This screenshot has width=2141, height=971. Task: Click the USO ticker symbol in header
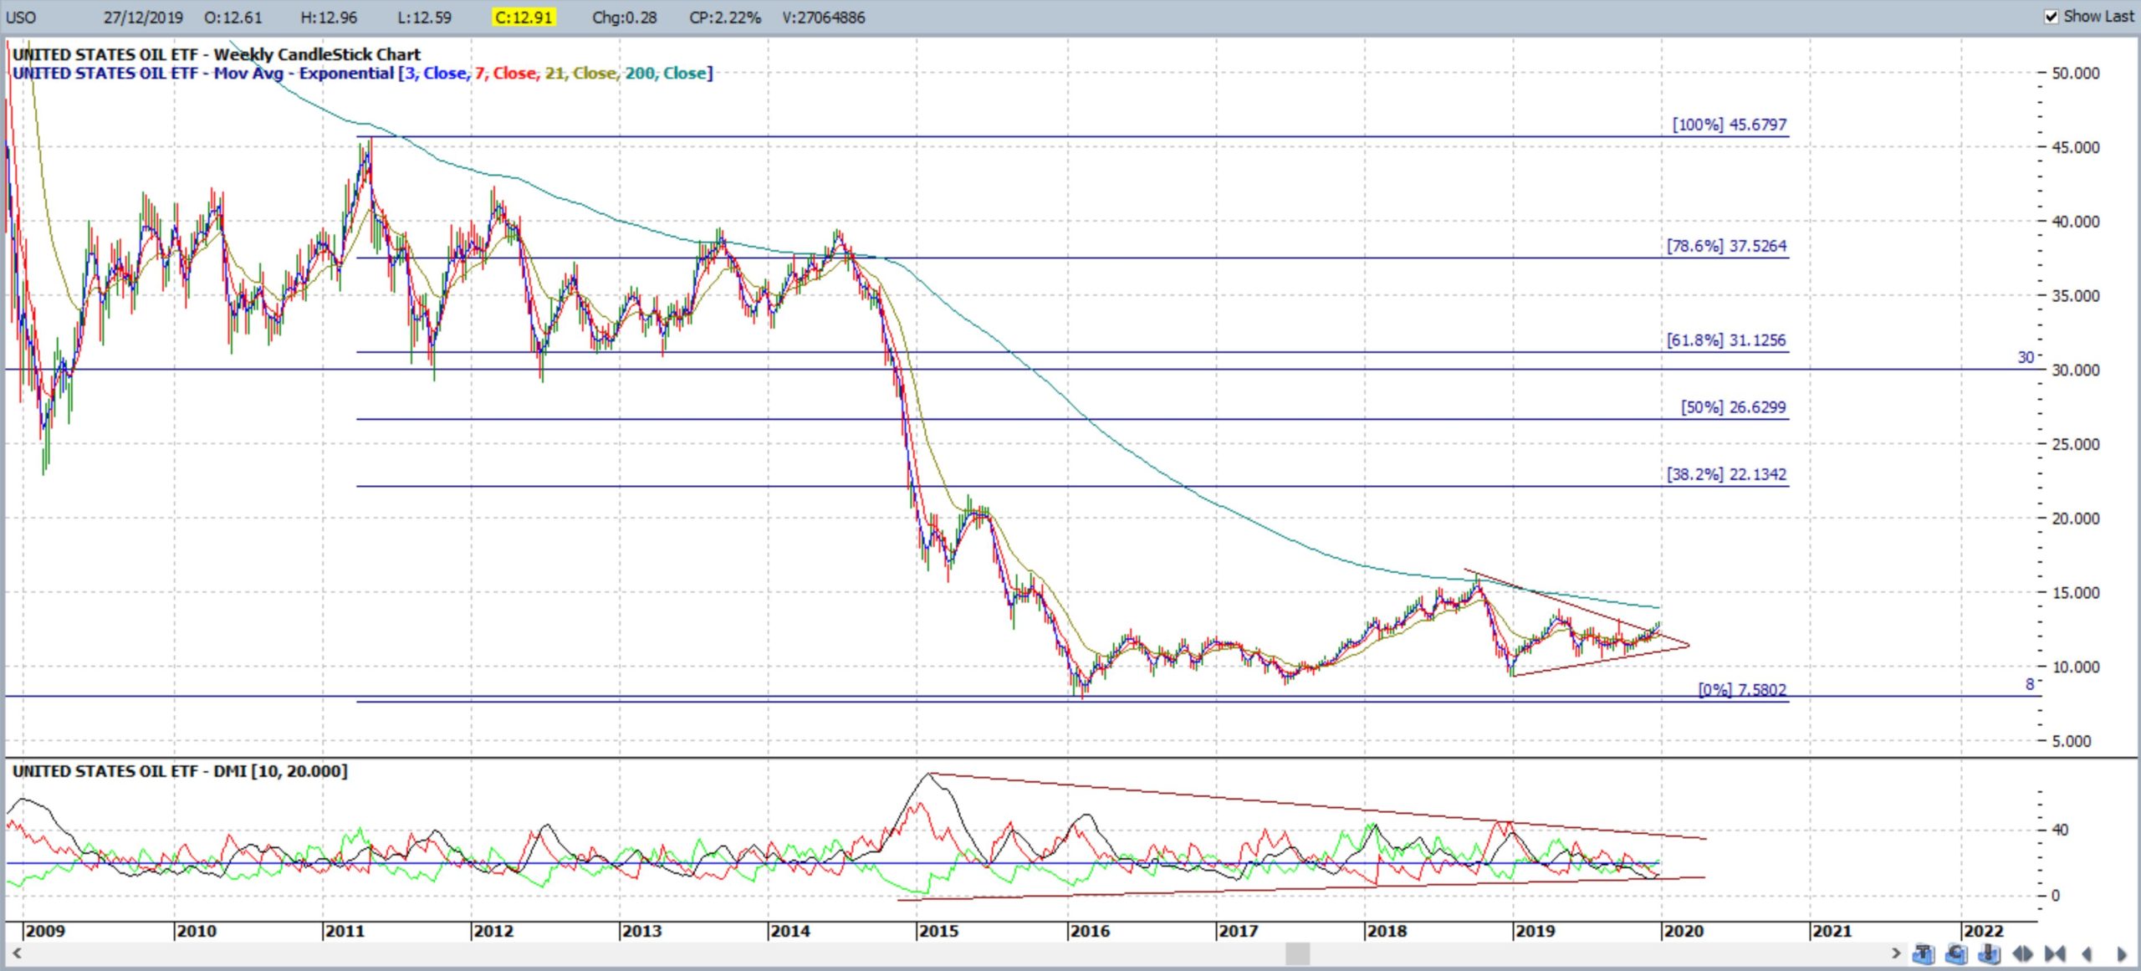[x=21, y=18]
